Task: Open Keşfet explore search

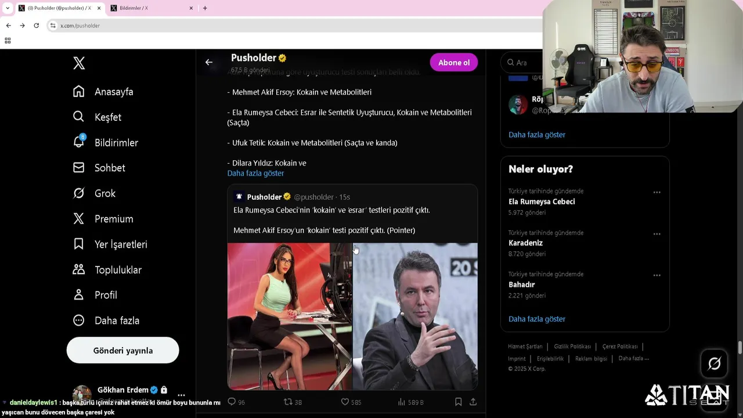Action: (97, 117)
